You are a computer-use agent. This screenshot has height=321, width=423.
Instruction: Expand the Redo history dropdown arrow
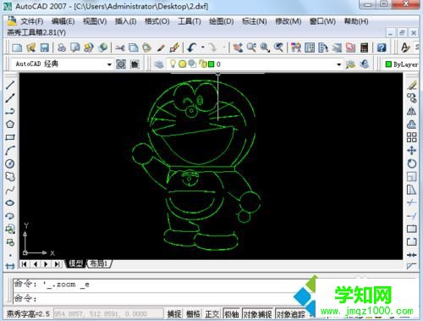pos(224,47)
